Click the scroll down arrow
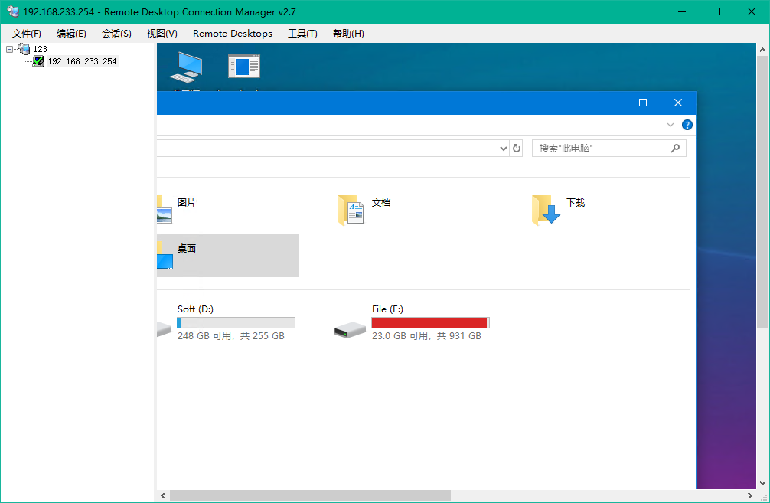770x503 pixels. coord(762,483)
